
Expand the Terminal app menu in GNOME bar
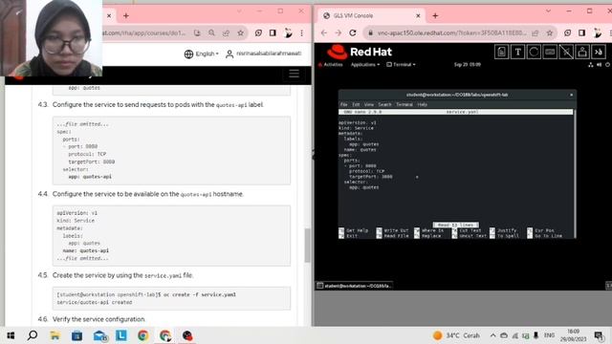[401, 65]
